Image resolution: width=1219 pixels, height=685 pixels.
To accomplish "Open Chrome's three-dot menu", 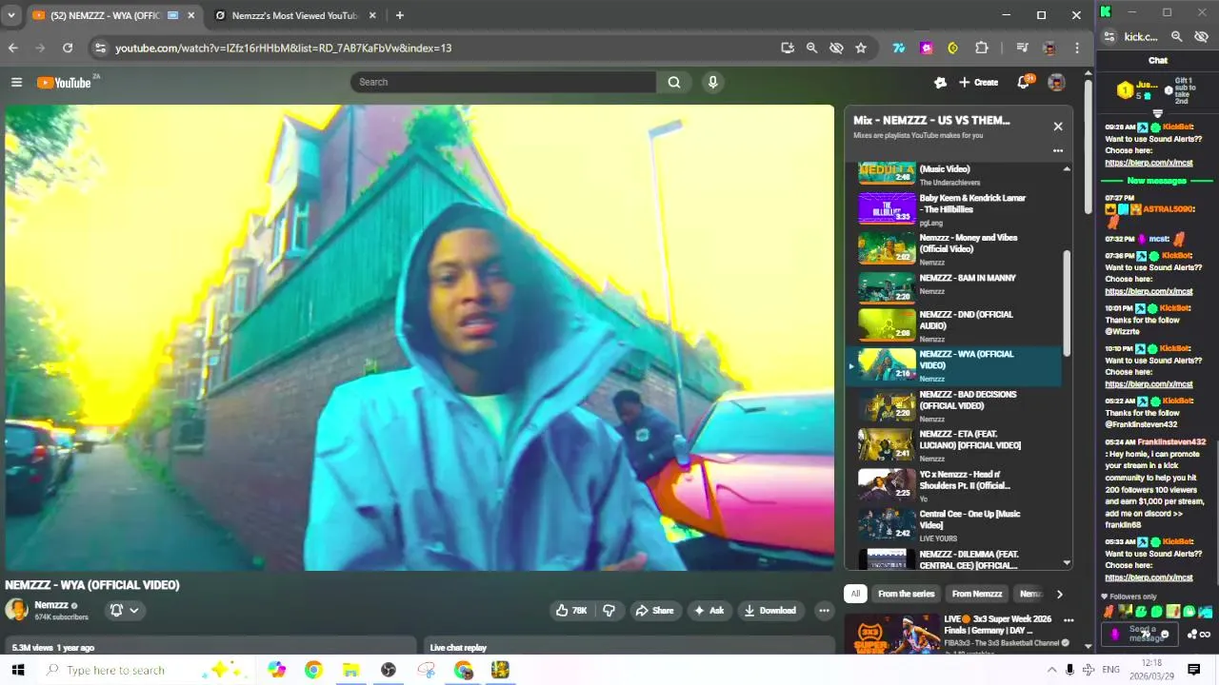I will (x=1077, y=48).
